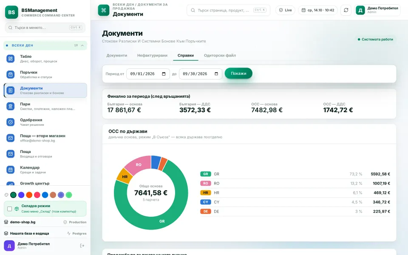
Task: Click the BS logo in the sidebar header
Action: tap(11, 12)
